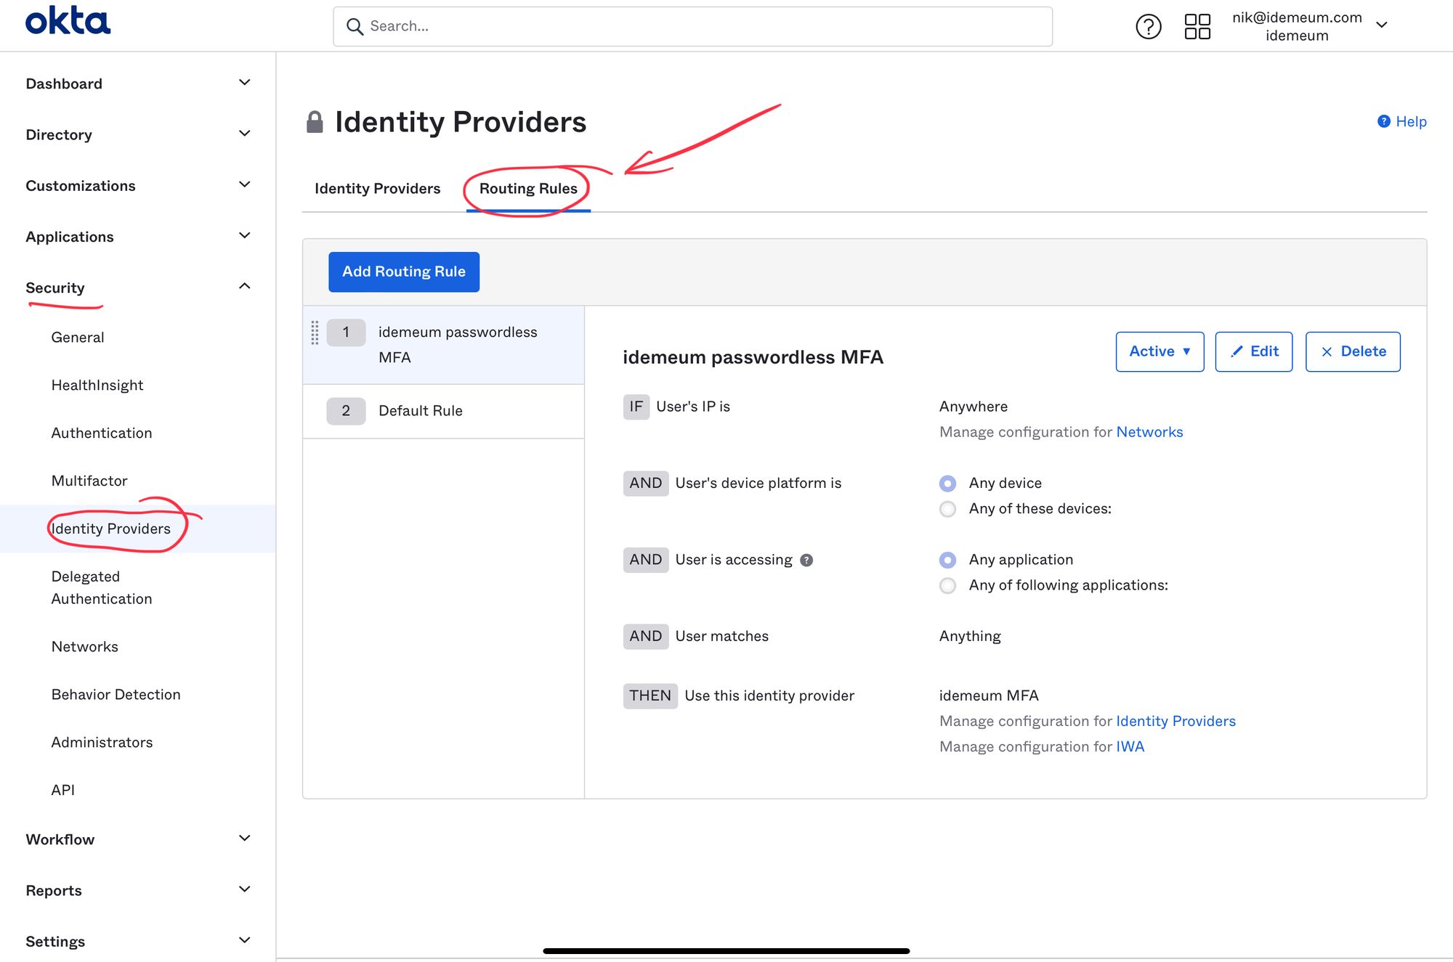The width and height of the screenshot is (1453, 962).
Task: Follow the Networks configuration link
Action: (x=1149, y=433)
